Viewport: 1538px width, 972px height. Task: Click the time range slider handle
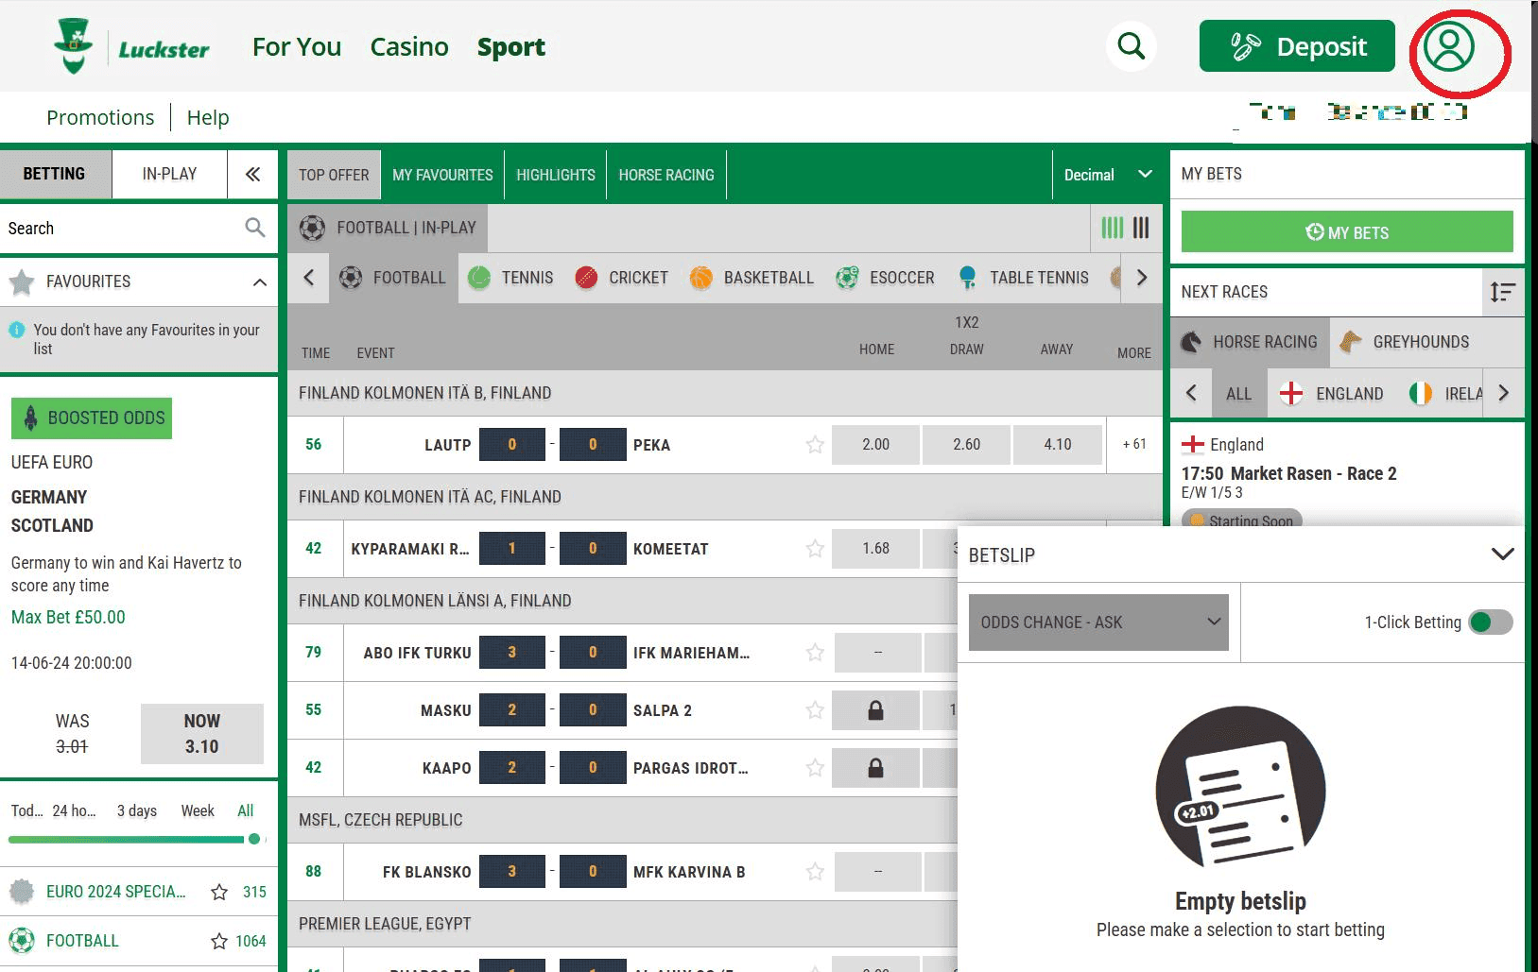click(253, 839)
